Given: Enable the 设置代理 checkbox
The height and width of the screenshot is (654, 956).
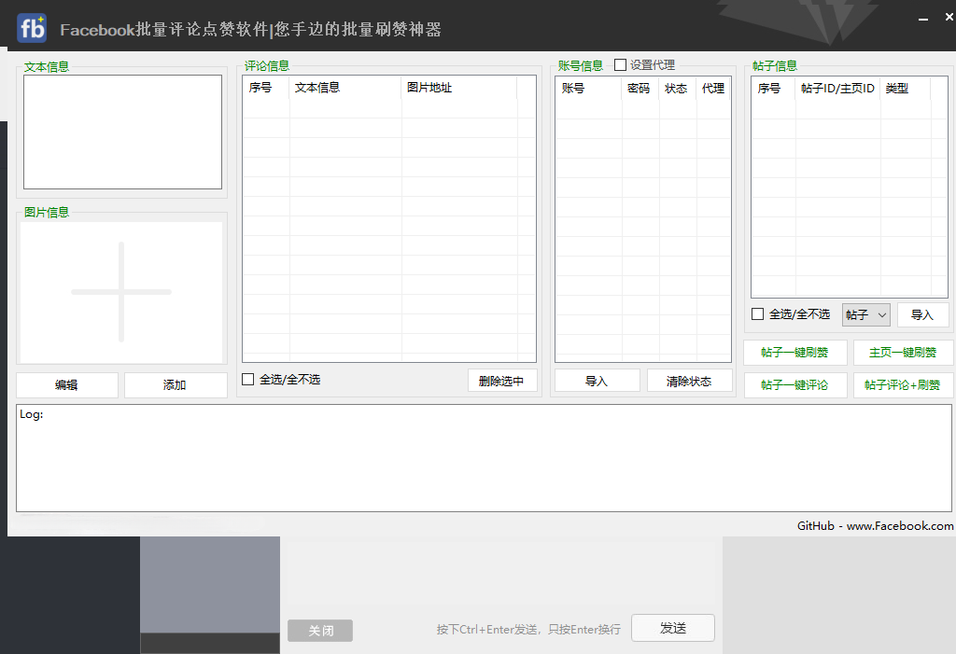Looking at the screenshot, I should click(x=620, y=64).
